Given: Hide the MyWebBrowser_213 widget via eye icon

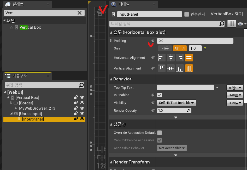Looking at the screenshot, I should coord(82,108).
